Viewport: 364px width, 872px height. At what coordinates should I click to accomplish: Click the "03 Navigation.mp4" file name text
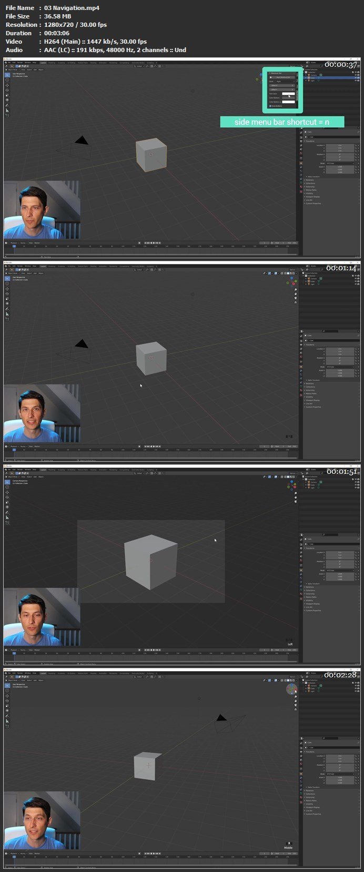pyautogui.click(x=72, y=8)
